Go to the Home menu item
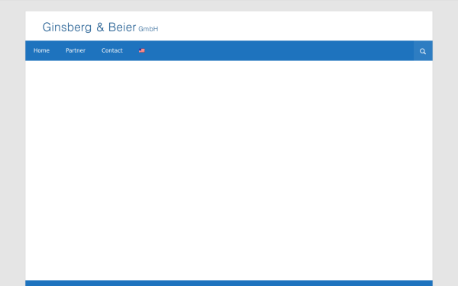This screenshot has height=286, width=458. tap(41, 50)
